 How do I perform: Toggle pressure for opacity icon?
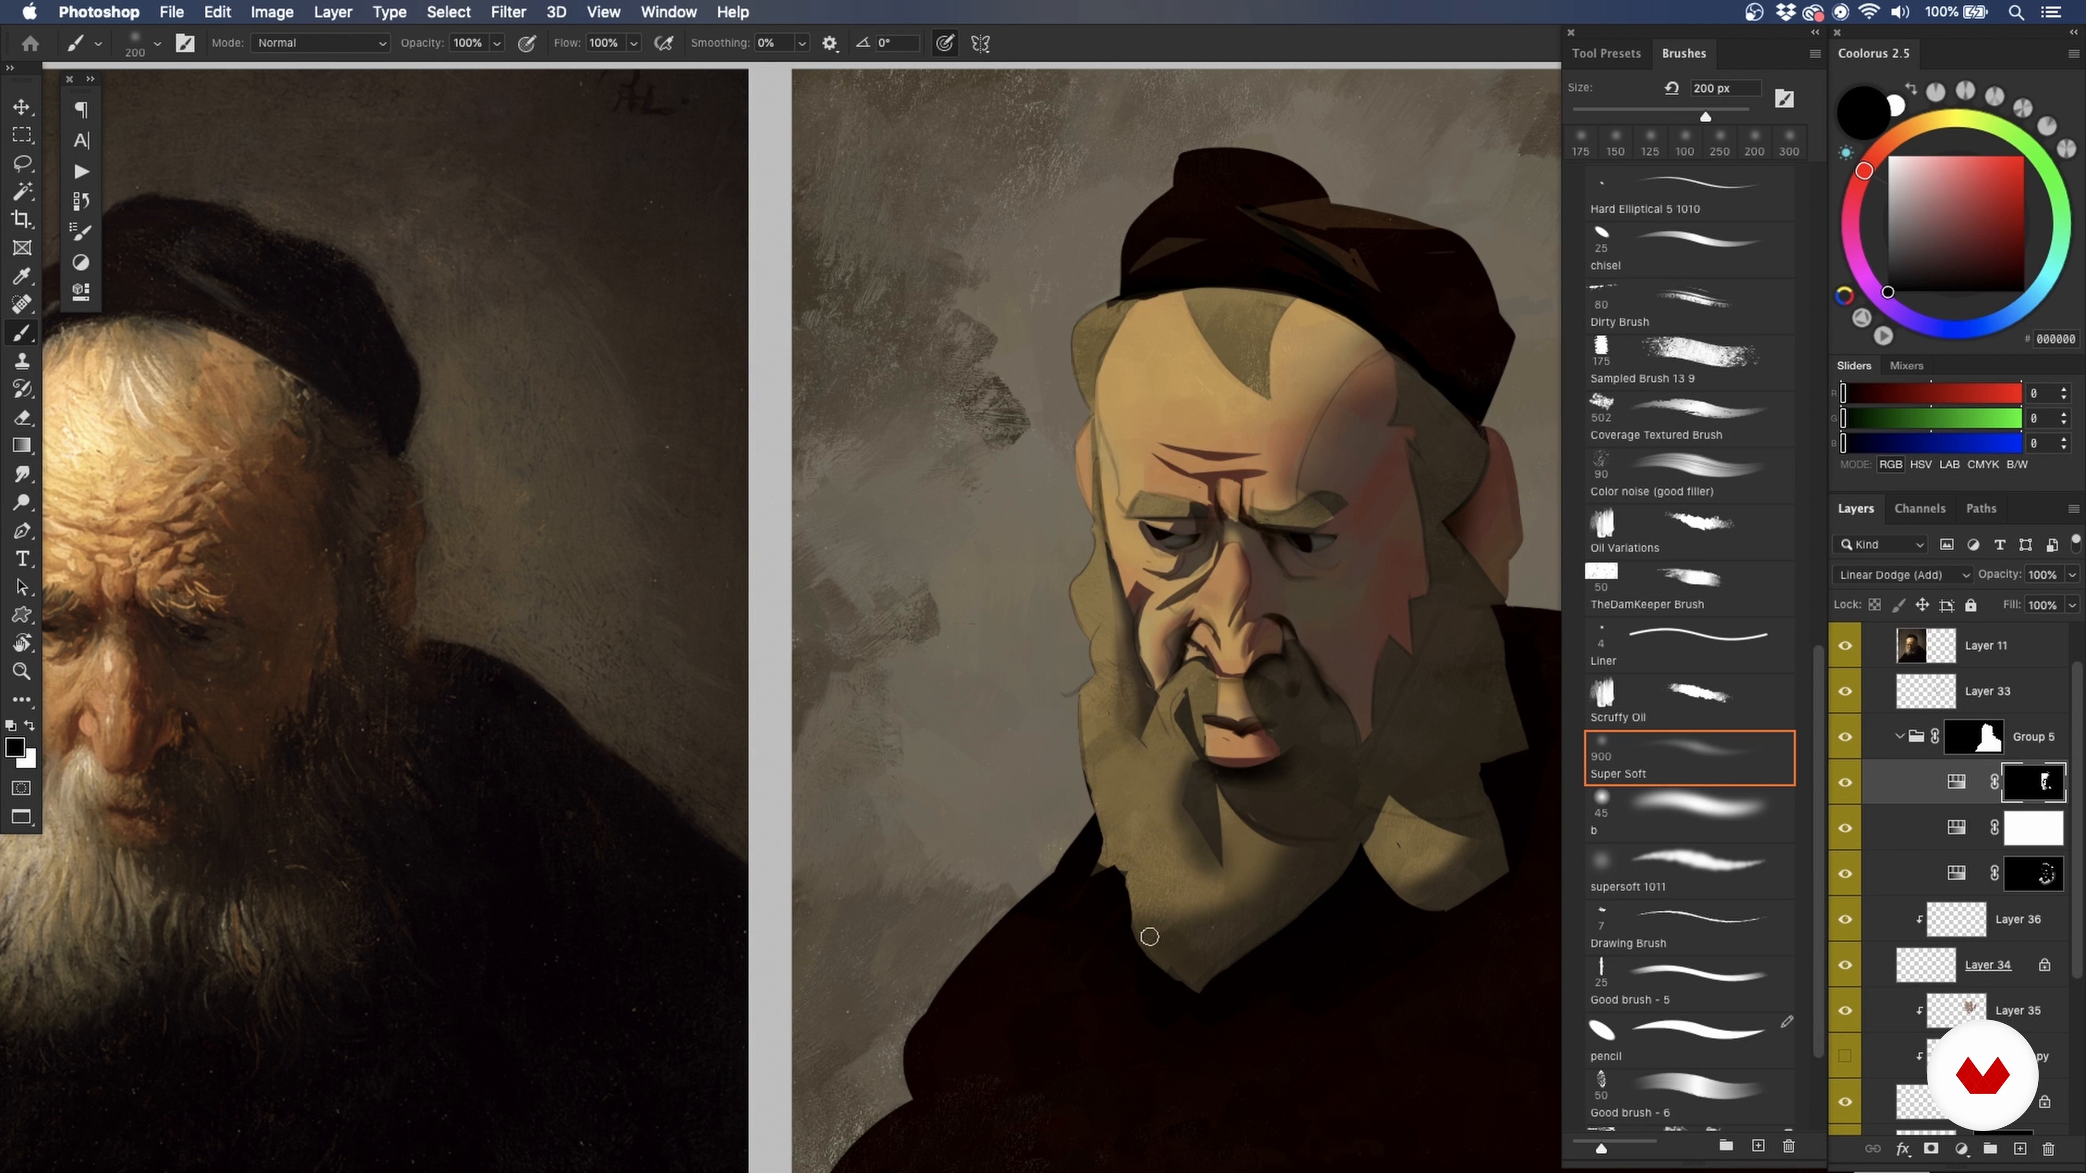[x=527, y=43]
